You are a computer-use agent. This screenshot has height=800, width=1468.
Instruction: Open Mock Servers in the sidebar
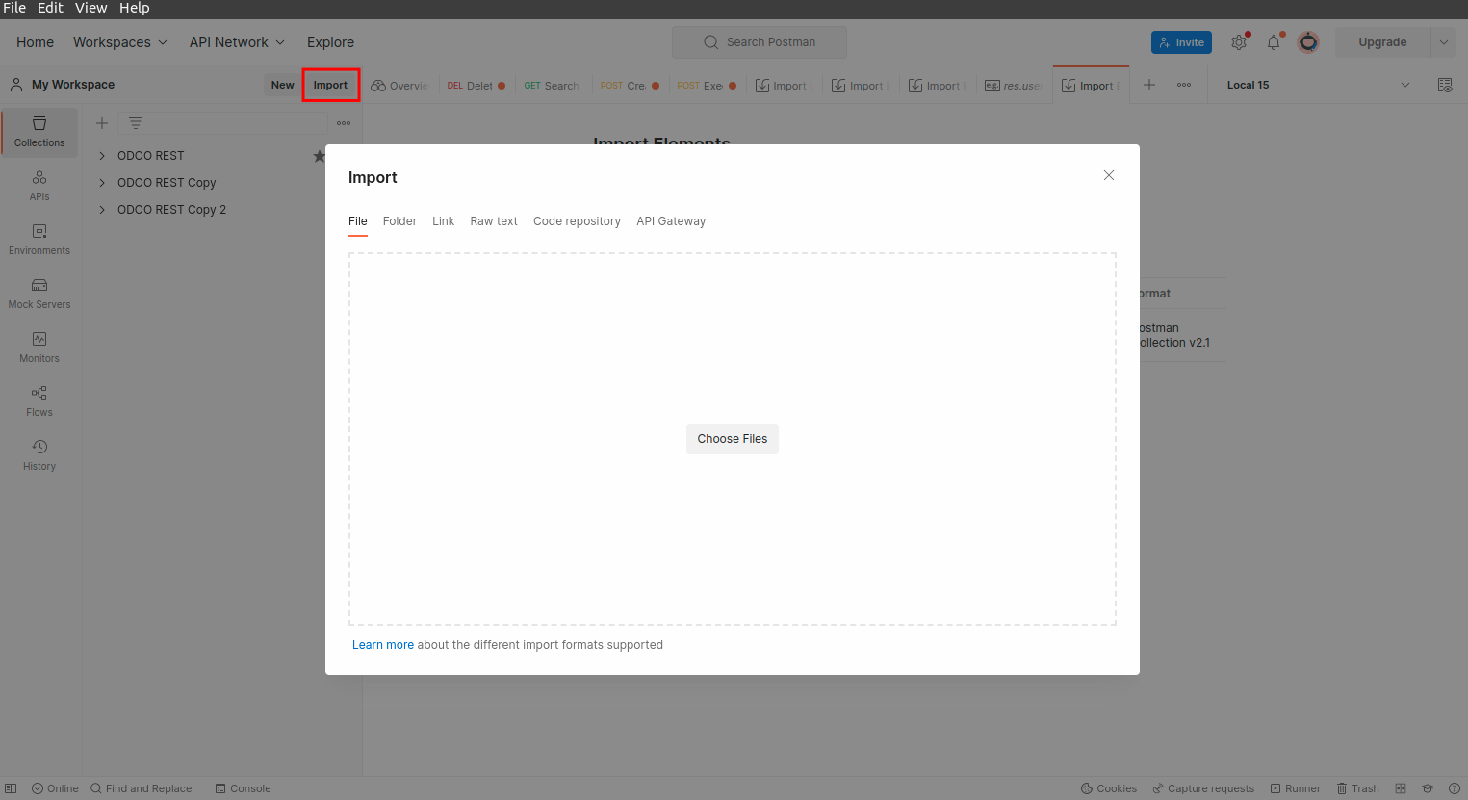click(x=39, y=294)
